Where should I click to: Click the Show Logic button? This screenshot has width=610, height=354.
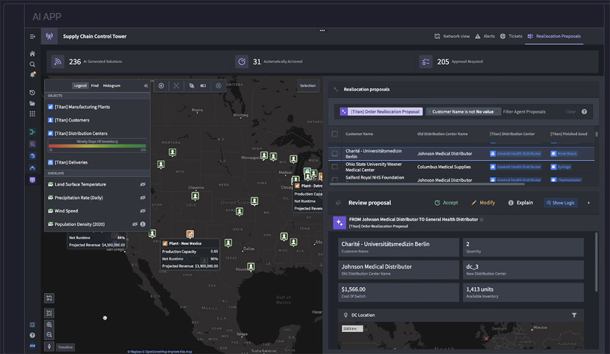(x=560, y=203)
